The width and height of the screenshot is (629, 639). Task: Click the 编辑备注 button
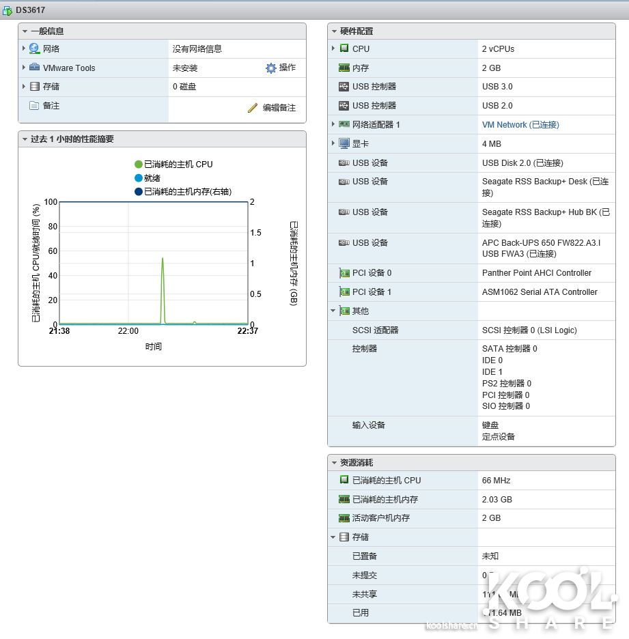point(279,108)
